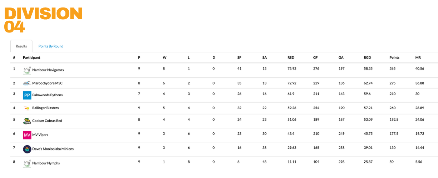Open the Coolum Cobras Red name
This screenshot has height=178, width=438.
pos(47,121)
